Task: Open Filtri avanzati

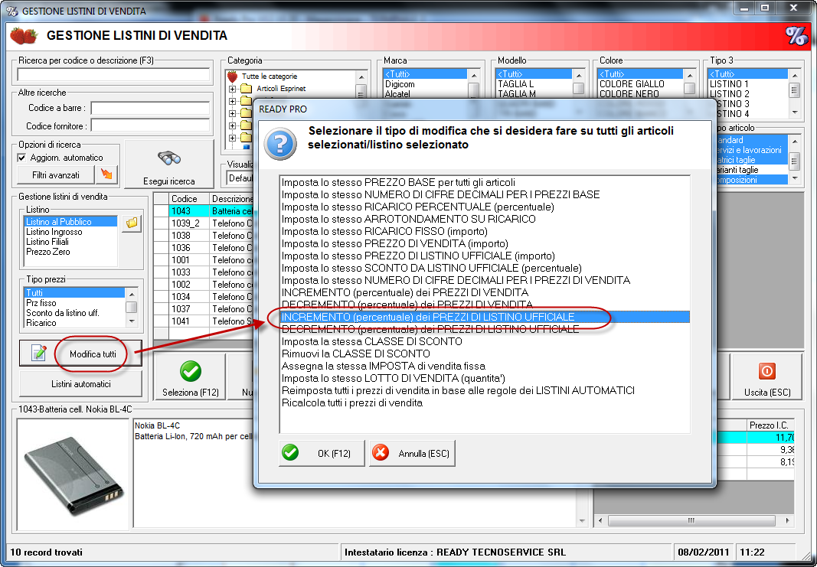Action: pyautogui.click(x=56, y=175)
